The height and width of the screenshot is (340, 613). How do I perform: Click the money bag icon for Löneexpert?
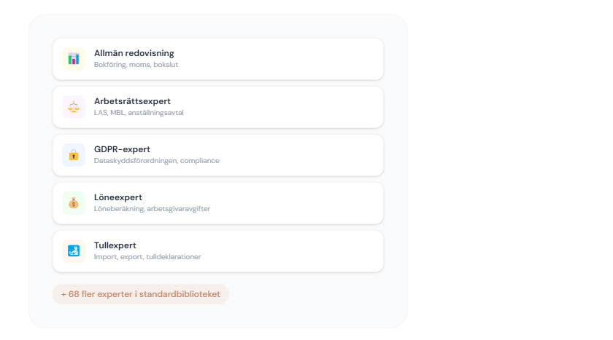(x=74, y=203)
